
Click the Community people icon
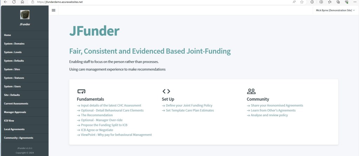tap(251, 91)
